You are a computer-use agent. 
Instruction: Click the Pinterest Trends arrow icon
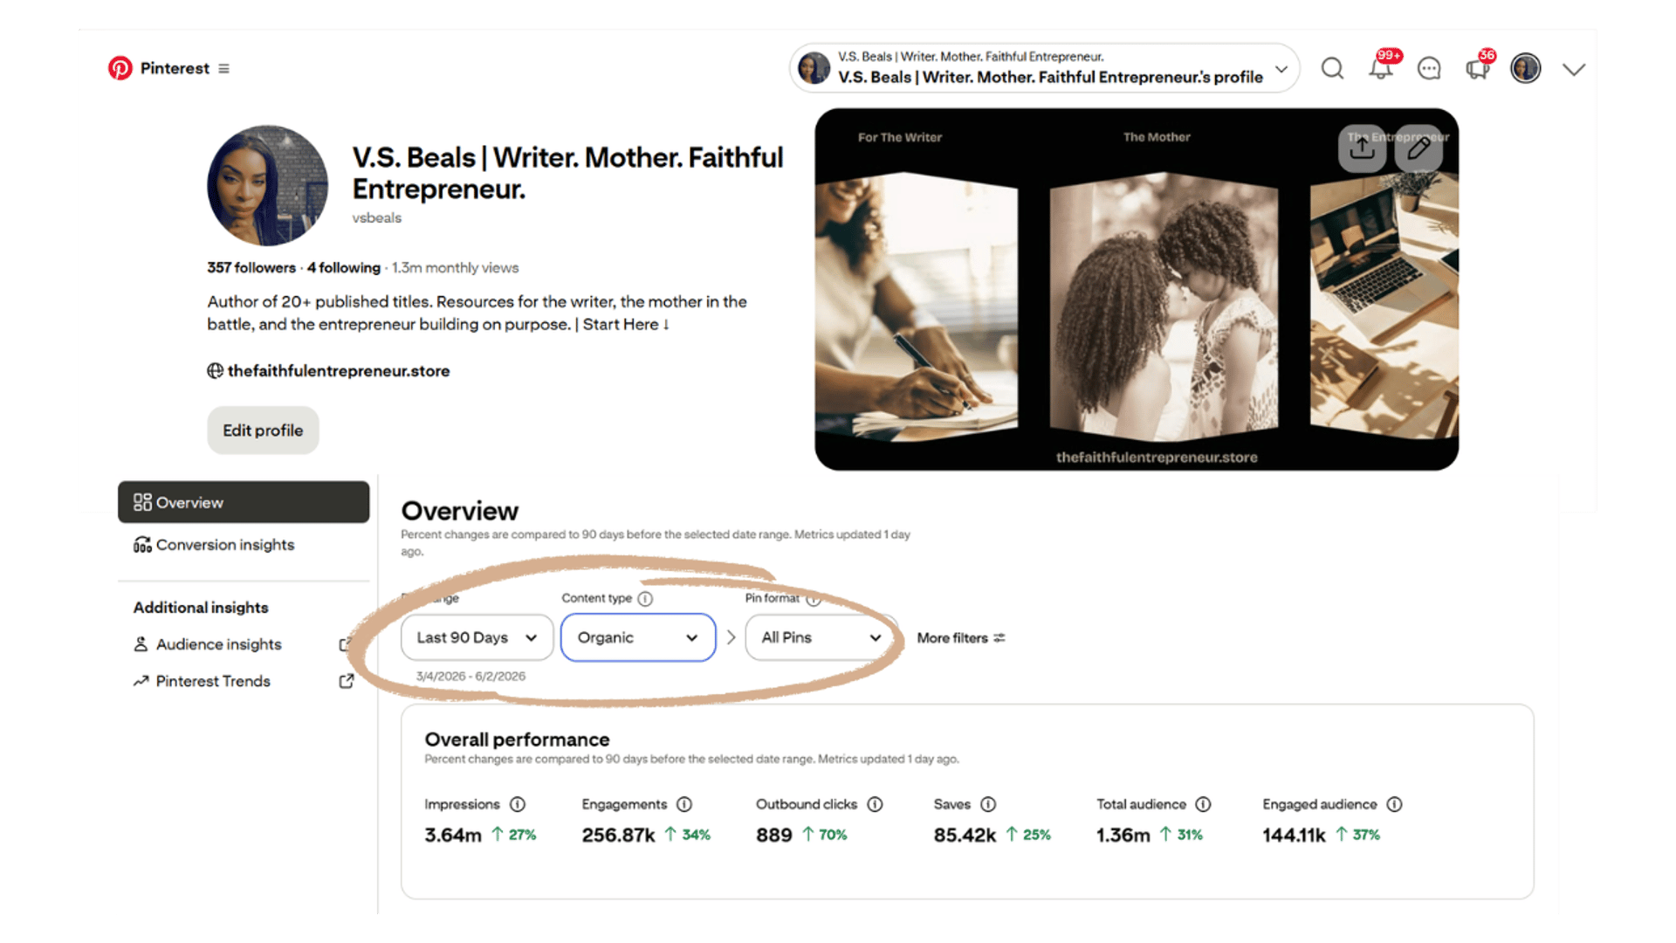(x=141, y=681)
